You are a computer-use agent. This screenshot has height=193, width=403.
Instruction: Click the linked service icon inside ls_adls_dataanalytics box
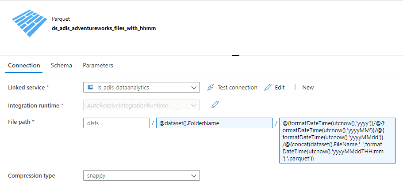point(90,87)
